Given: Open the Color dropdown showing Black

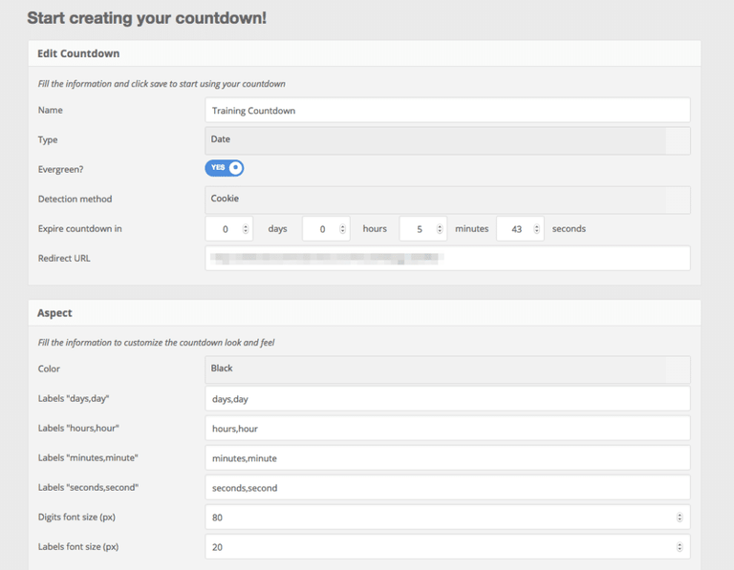Looking at the screenshot, I should pos(447,369).
